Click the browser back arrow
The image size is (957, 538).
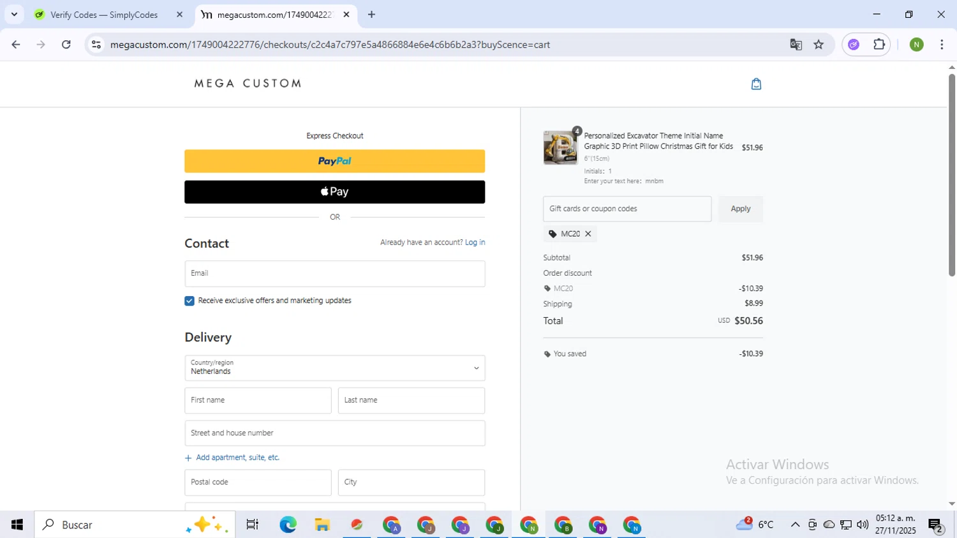[16, 45]
